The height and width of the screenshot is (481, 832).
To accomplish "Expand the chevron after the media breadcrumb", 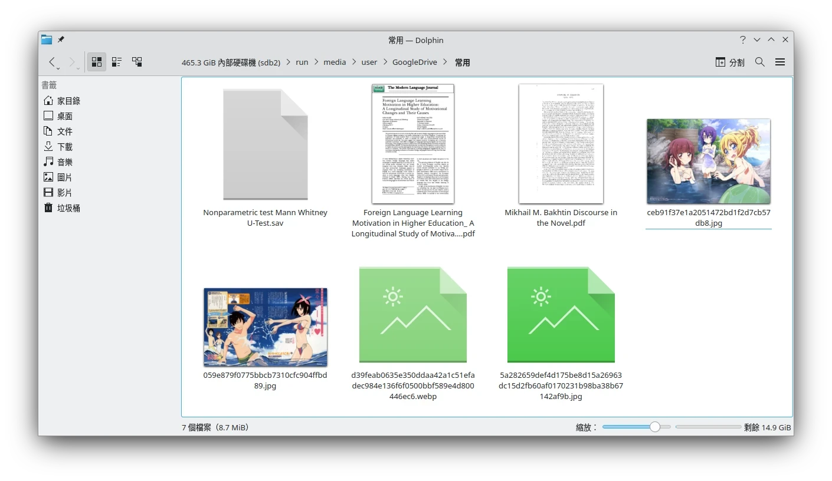I will click(354, 62).
